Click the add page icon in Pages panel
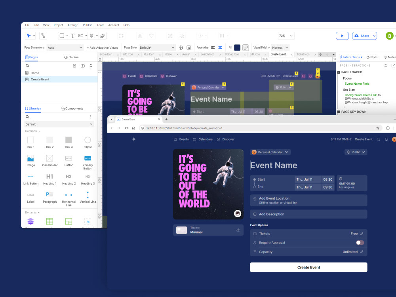This screenshot has width=396, height=297. [74, 66]
